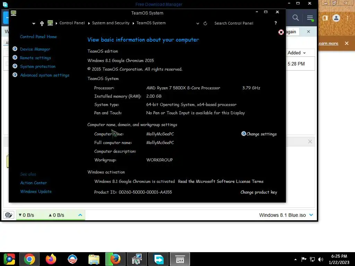This screenshot has width=355, height=266.
Task: Open volume speaker tray icon
Action: coord(321,259)
